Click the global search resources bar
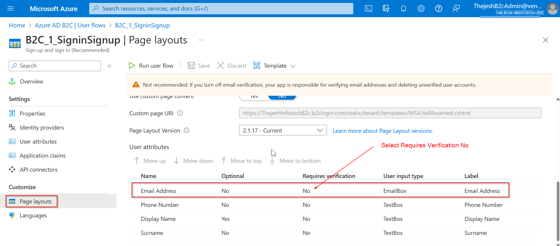560x246 pixels. pos(221,8)
